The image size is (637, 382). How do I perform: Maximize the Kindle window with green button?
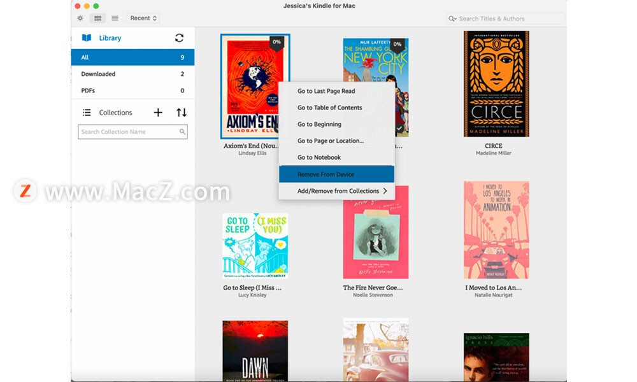[x=96, y=6]
